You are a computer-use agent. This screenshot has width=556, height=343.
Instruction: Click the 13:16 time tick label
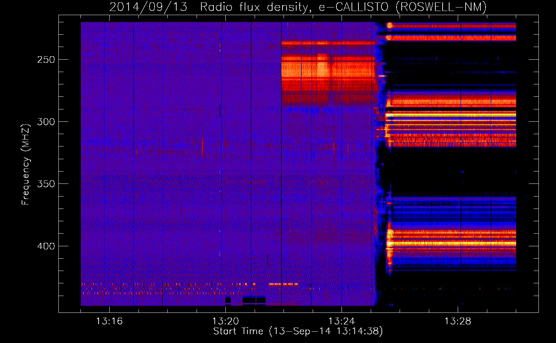(109, 321)
